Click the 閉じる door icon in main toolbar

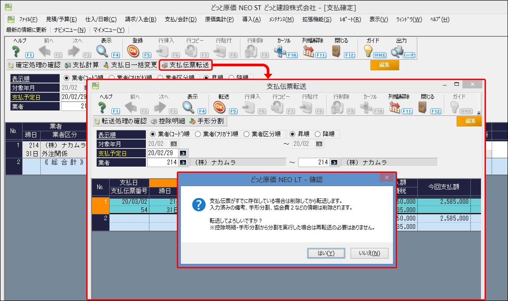pos(336,51)
